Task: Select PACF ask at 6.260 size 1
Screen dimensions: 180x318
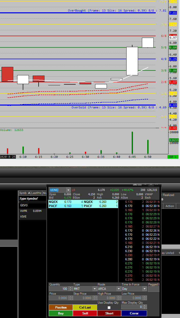Action: click(x=101, y=206)
